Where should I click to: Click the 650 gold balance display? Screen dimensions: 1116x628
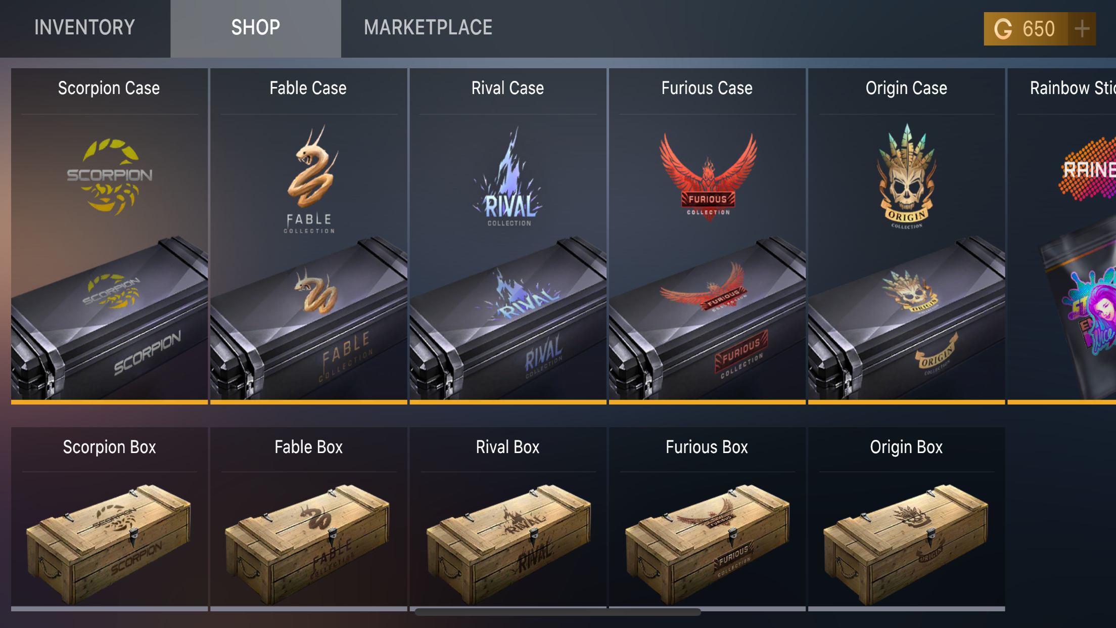pos(1039,29)
